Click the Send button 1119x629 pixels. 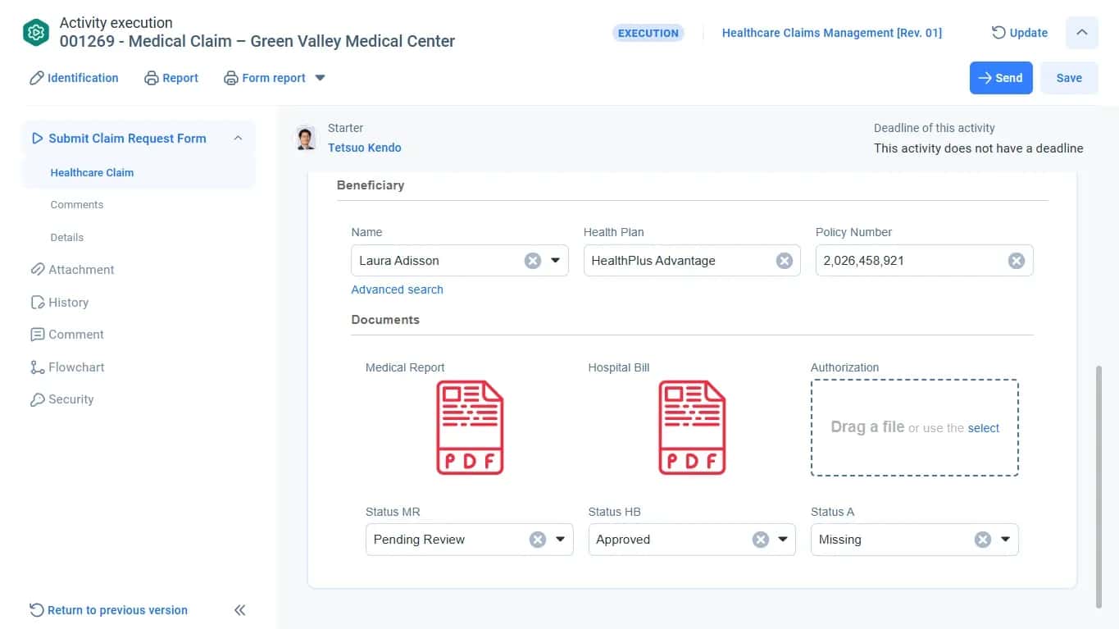(1001, 78)
